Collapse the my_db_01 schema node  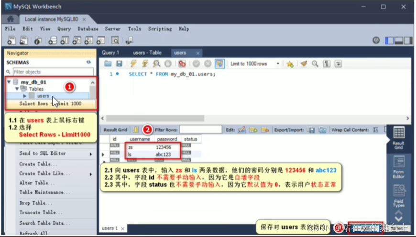9,82
